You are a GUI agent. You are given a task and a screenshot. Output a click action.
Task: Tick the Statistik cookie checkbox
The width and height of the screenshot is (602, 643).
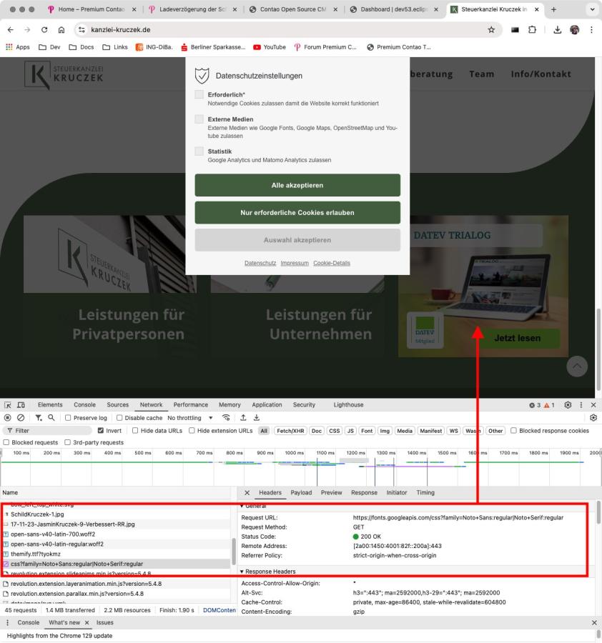point(199,151)
